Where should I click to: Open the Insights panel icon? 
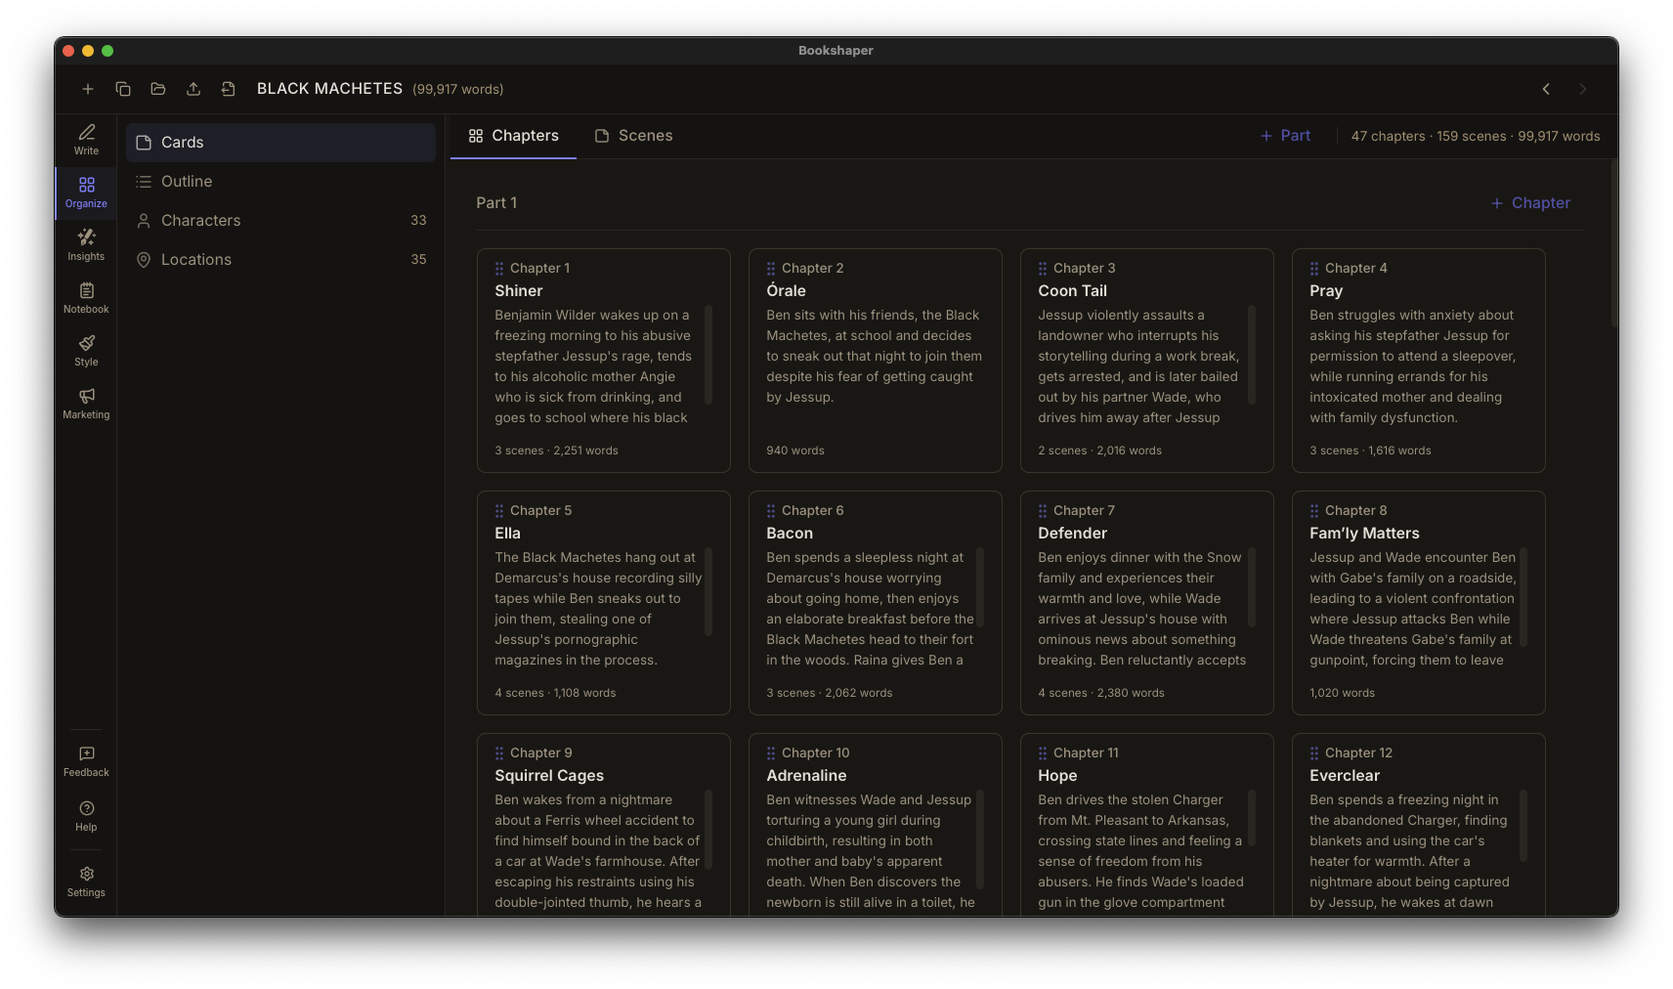pos(86,245)
